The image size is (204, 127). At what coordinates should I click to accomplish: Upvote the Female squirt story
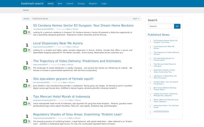point(25,86)
